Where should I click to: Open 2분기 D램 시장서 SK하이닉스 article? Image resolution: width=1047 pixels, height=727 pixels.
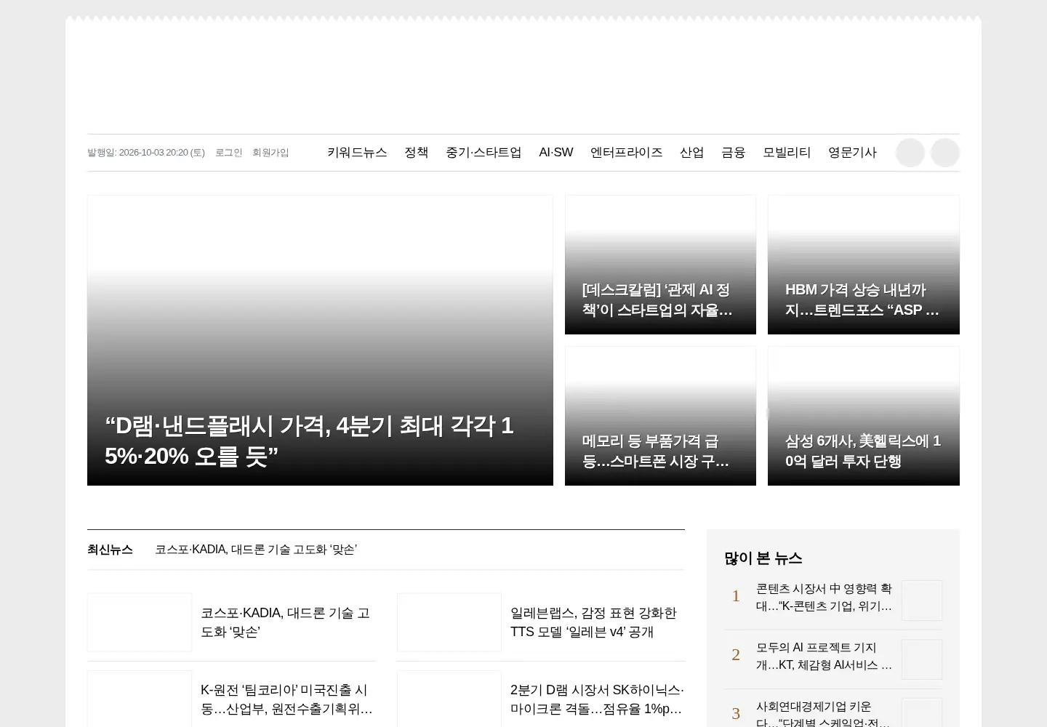tap(597, 699)
